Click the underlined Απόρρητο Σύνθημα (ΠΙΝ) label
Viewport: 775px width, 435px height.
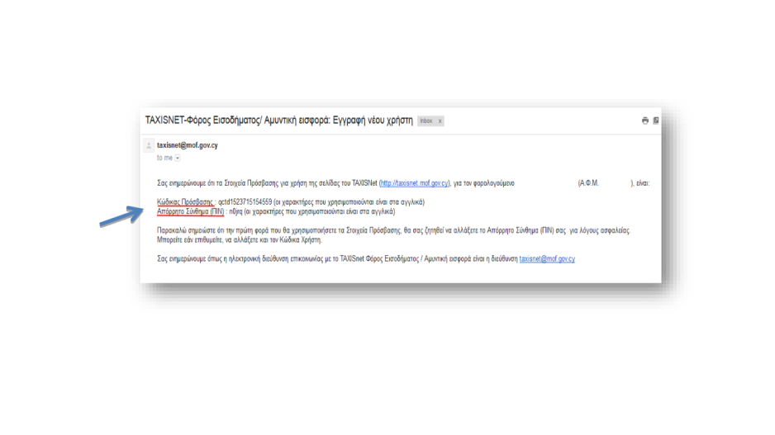tap(190, 211)
